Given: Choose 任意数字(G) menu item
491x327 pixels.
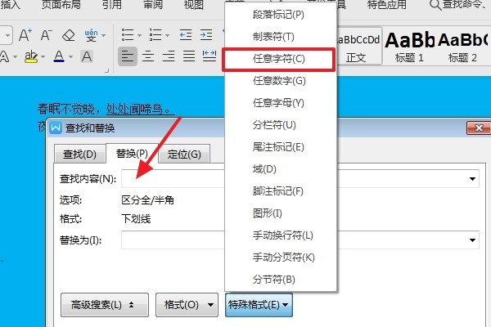Looking at the screenshot, I should click(280, 81).
